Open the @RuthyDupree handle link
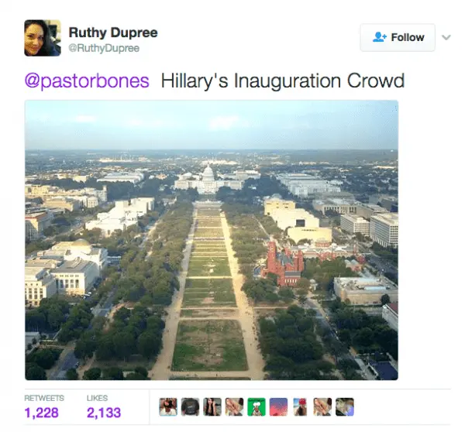The height and width of the screenshot is (432, 465). click(x=104, y=48)
